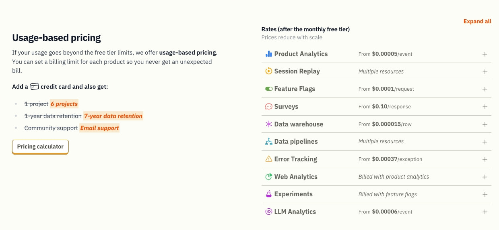The image size is (499, 230).
Task: Click the LLM Analytics eye icon
Action: click(x=268, y=212)
